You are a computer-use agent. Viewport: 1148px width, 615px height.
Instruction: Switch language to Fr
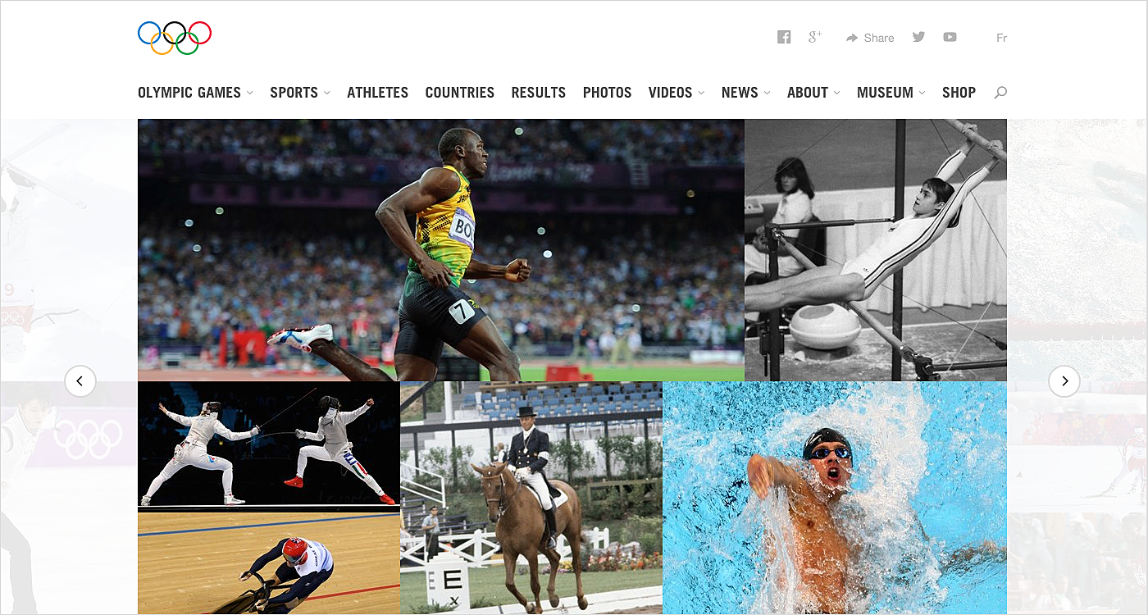(x=1001, y=38)
